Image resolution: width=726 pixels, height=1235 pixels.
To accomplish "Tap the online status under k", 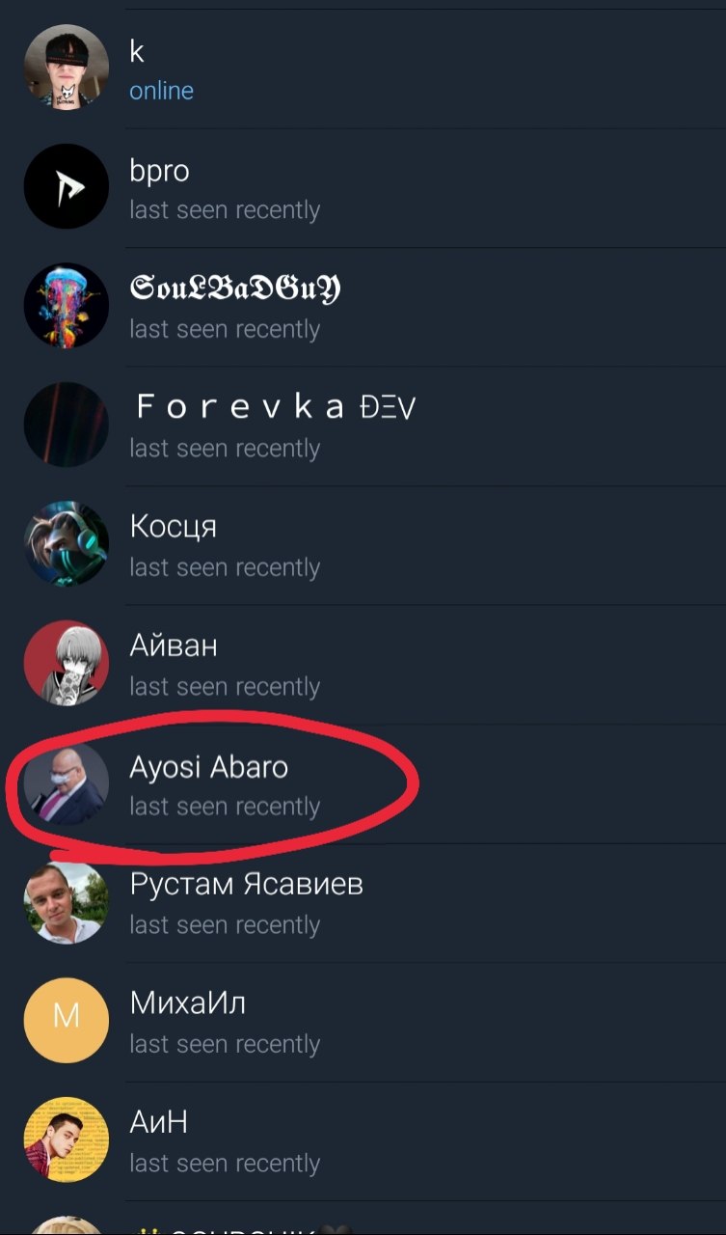I will (x=161, y=91).
